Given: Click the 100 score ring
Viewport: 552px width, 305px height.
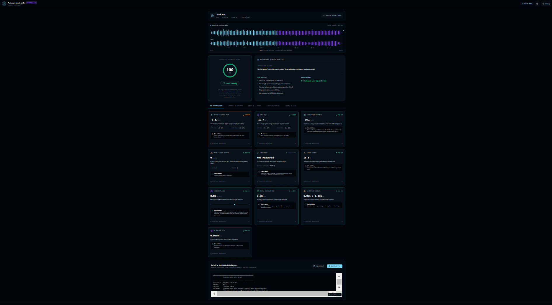Looking at the screenshot, I should tap(230, 70).
